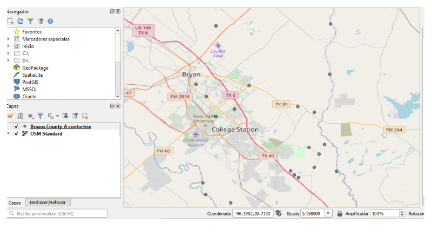Uncheck Brazos County A contortrix layer

click(x=16, y=126)
